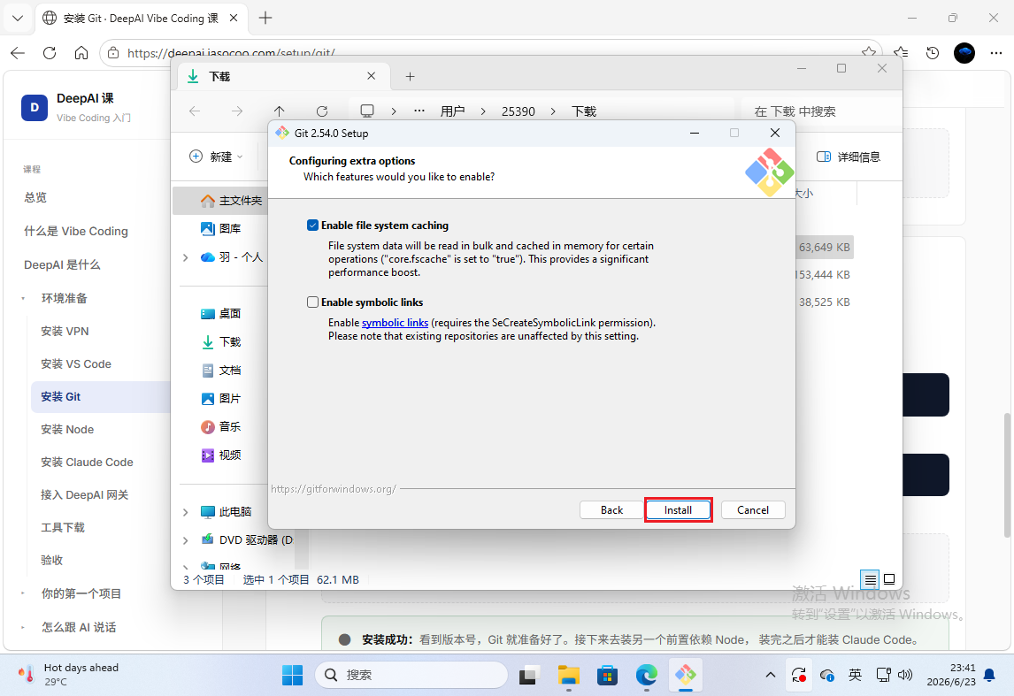
Task: Cancel the Git installation
Action: pyautogui.click(x=753, y=510)
